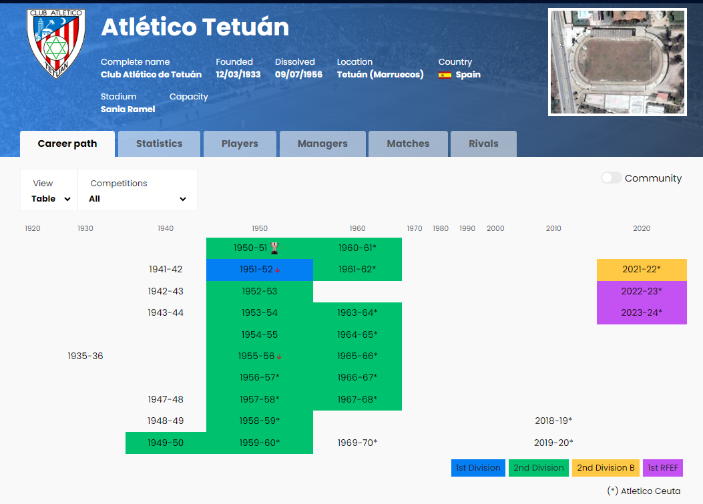Click the red relegation arrow on 1955-56

[x=279, y=357]
